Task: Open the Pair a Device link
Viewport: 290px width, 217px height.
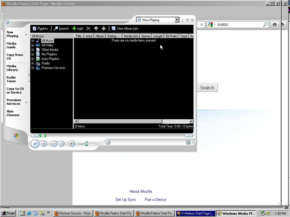Action: [x=155, y=199]
